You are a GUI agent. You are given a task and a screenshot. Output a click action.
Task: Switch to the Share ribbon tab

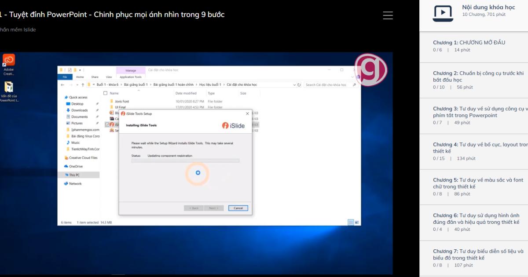(x=95, y=77)
